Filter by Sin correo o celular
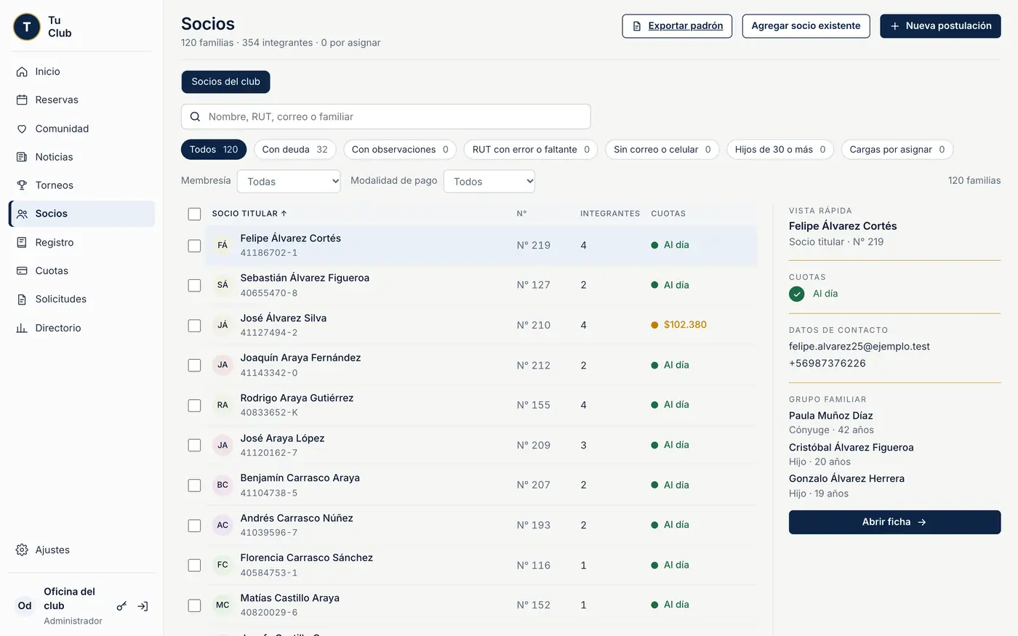Viewport: 1018px width, 636px height. [662, 149]
